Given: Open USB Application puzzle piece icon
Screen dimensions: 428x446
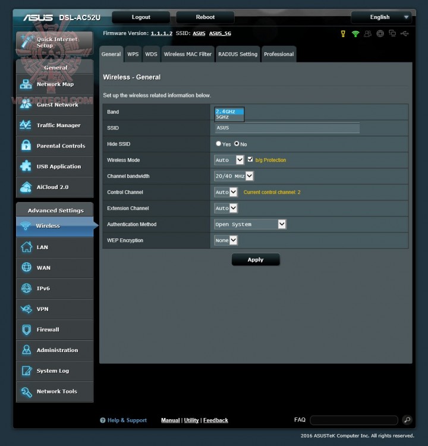Looking at the screenshot, I should click(x=26, y=166).
